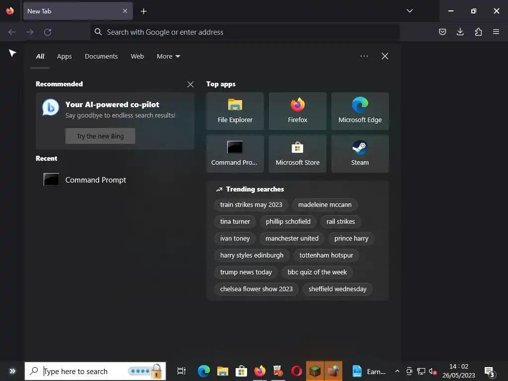Click harry styles edinburgh chip
This screenshot has width=508, height=381.
click(x=252, y=255)
